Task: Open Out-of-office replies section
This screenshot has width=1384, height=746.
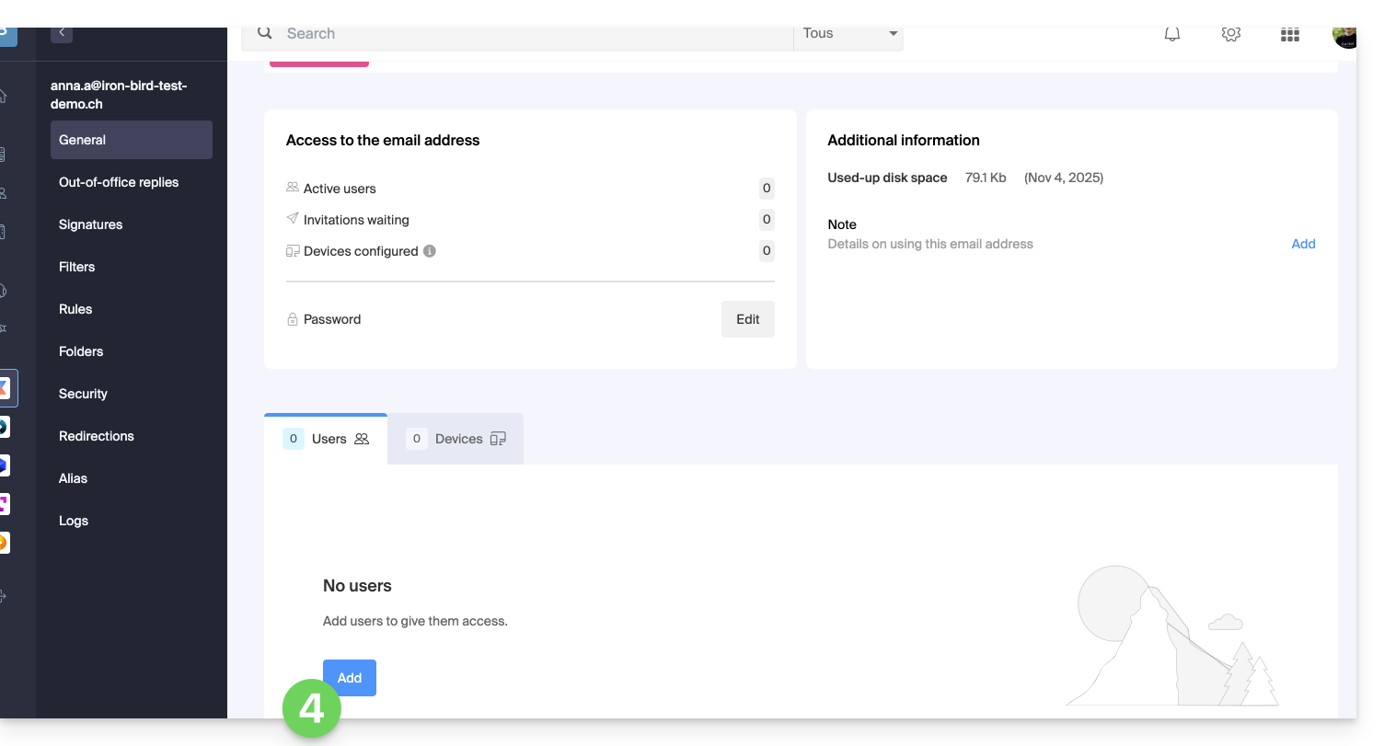Action: pos(119,182)
